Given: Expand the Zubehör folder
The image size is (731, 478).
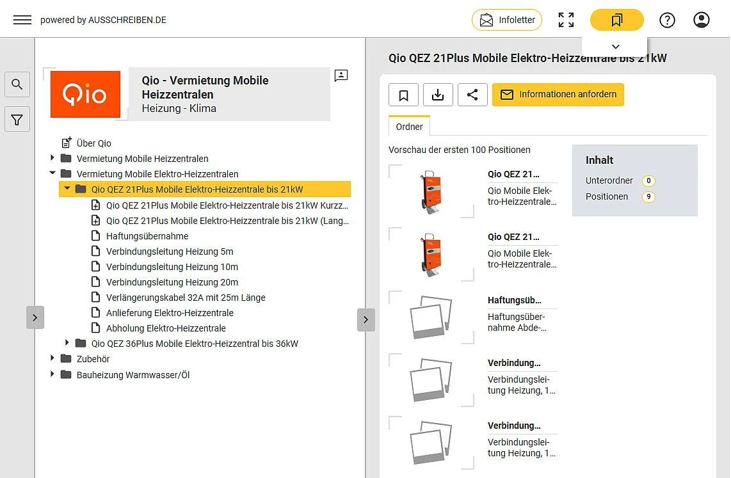Looking at the screenshot, I should [52, 358].
